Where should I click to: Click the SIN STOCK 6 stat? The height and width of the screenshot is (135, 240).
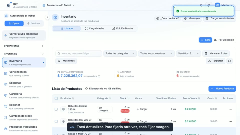coord(188,74)
